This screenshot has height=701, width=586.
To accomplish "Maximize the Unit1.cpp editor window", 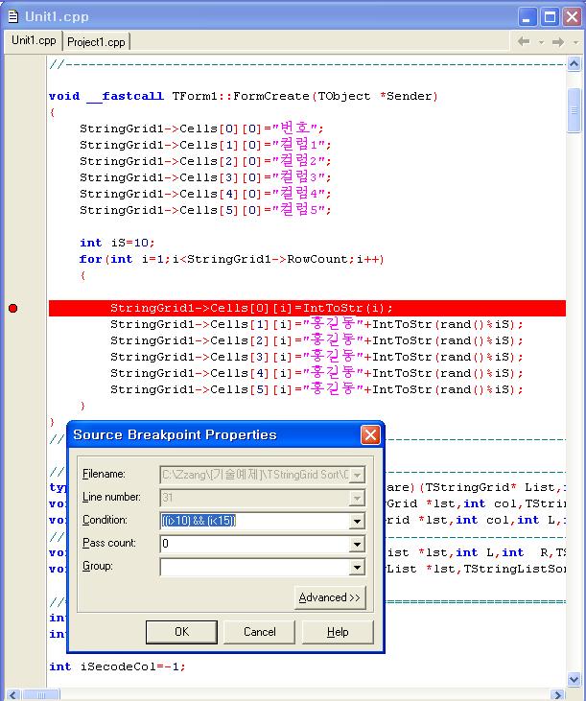I will point(551,16).
